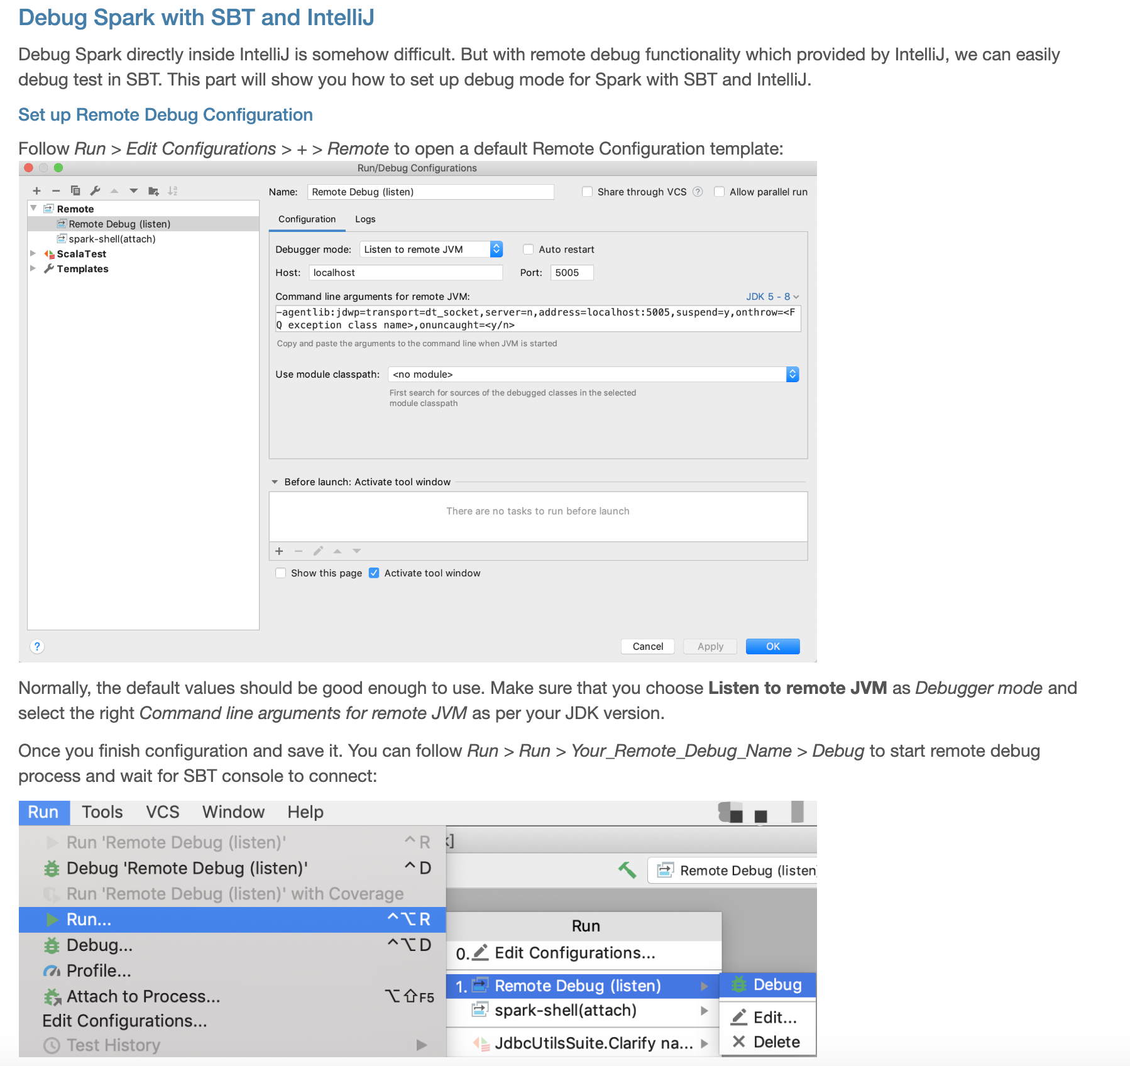Click the ScalaTest icon in the tree
This screenshot has height=1066, width=1130.
click(x=49, y=254)
